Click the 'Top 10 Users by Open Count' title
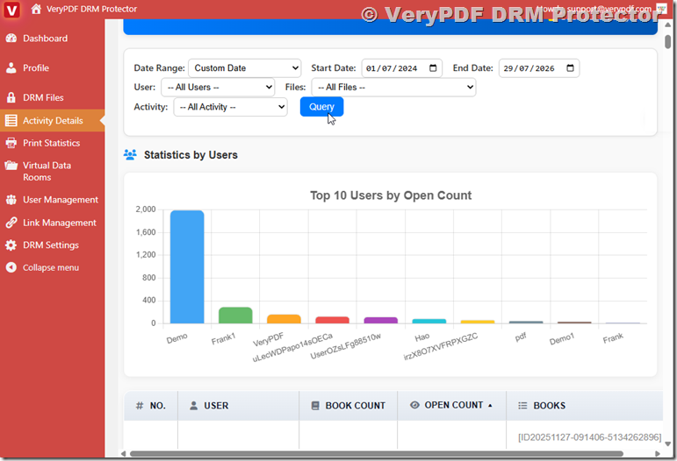The width and height of the screenshot is (677, 461). (x=391, y=195)
